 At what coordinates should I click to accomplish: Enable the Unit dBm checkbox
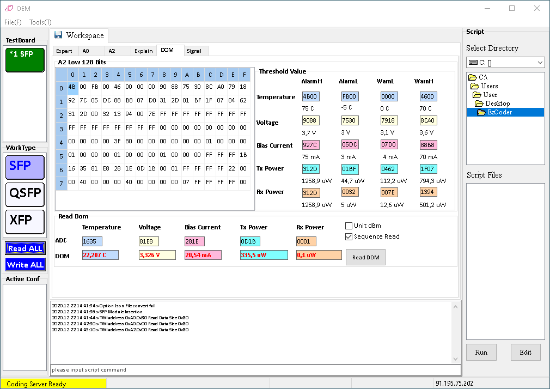(349, 226)
